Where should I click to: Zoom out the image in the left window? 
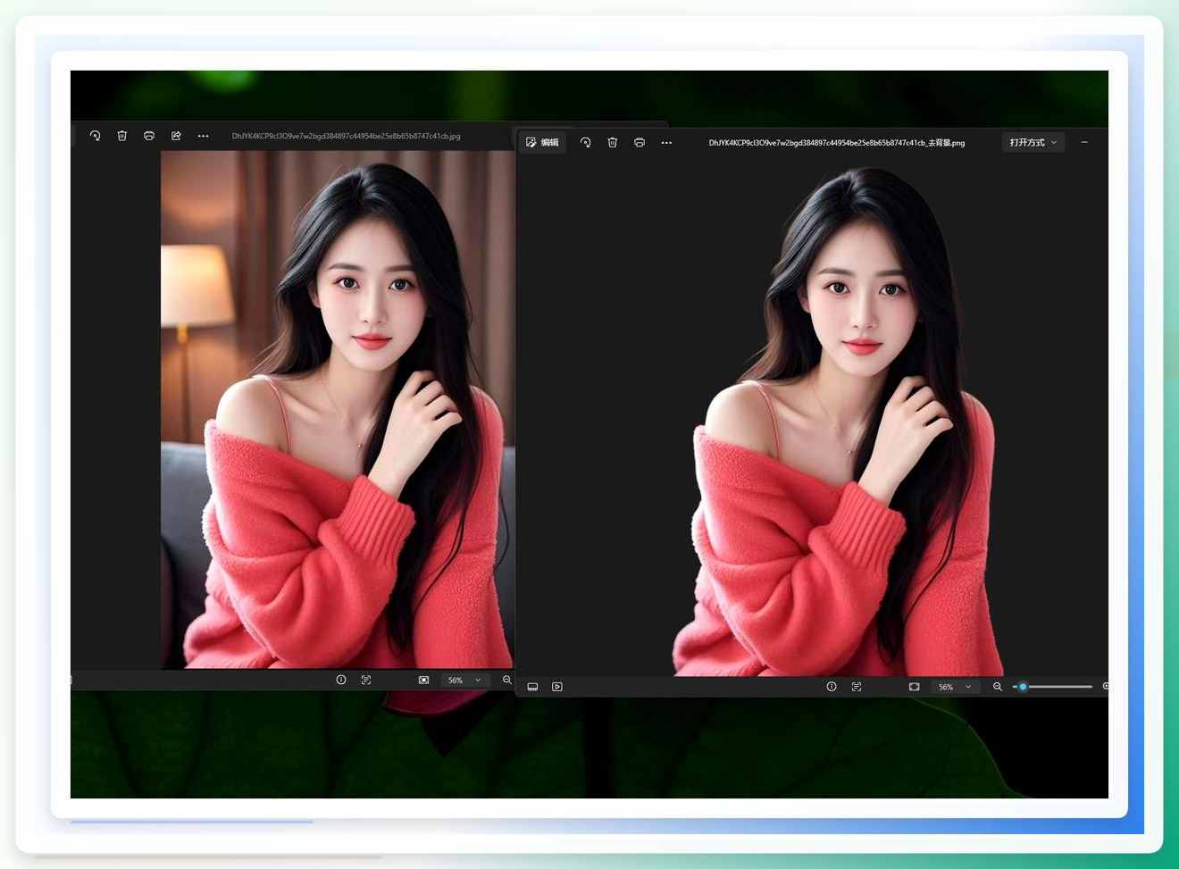point(507,680)
